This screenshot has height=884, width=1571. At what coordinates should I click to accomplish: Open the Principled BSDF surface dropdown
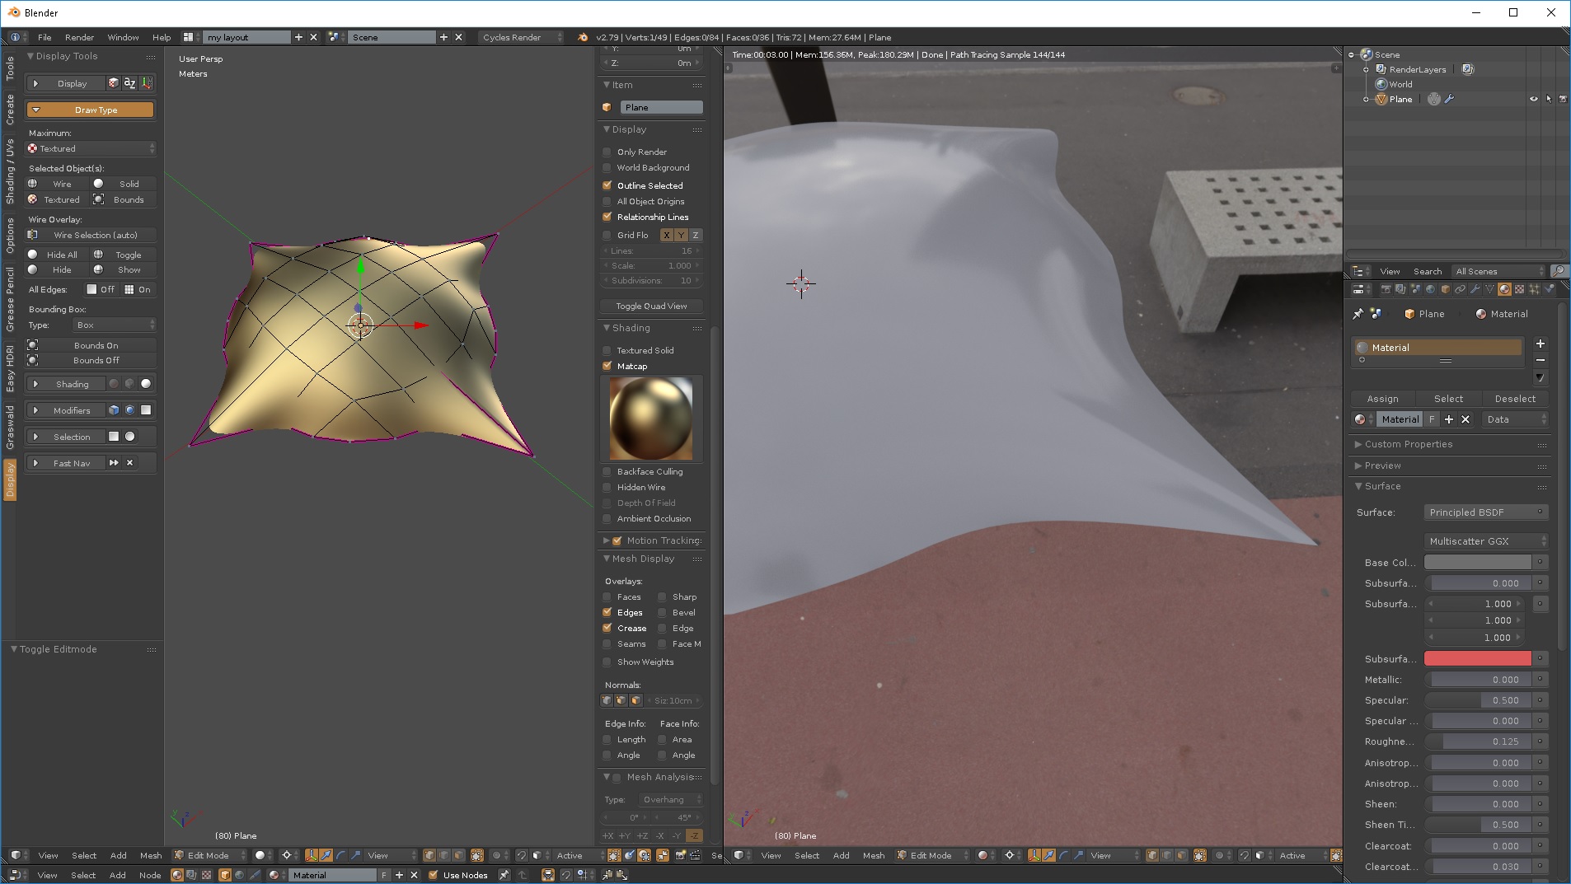[x=1486, y=512]
